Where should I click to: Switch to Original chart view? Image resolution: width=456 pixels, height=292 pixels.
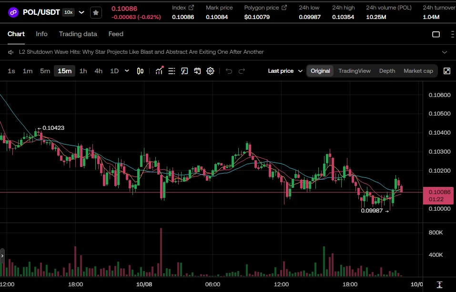click(x=320, y=71)
